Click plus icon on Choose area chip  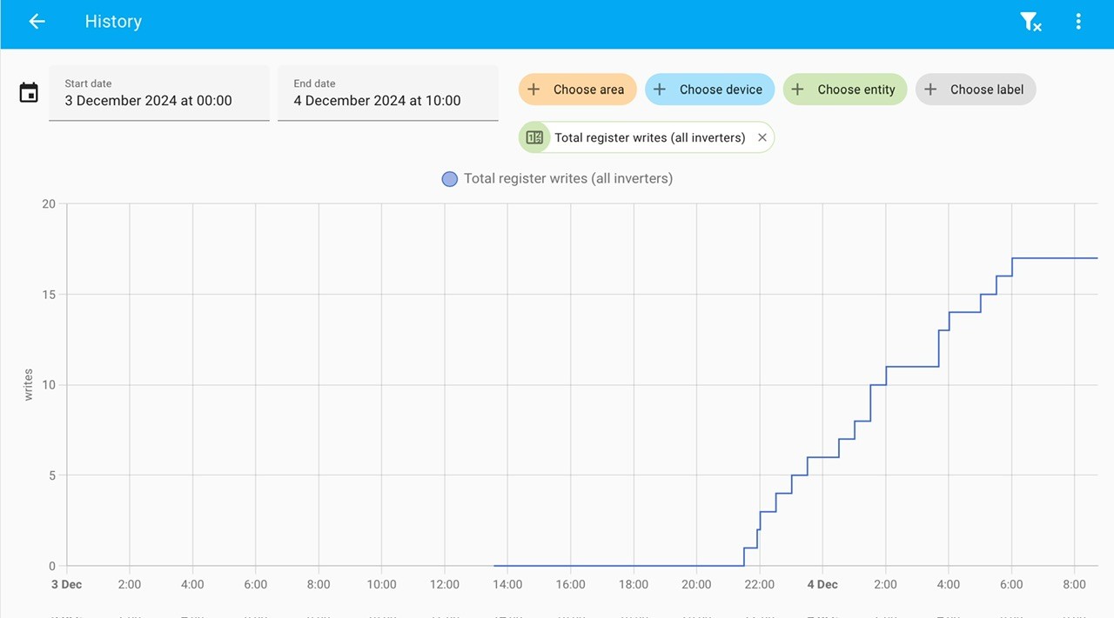(x=534, y=90)
